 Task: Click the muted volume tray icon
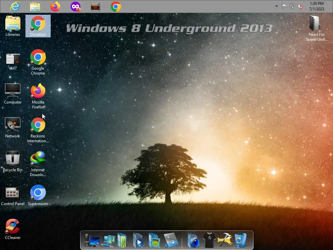(300, 7)
